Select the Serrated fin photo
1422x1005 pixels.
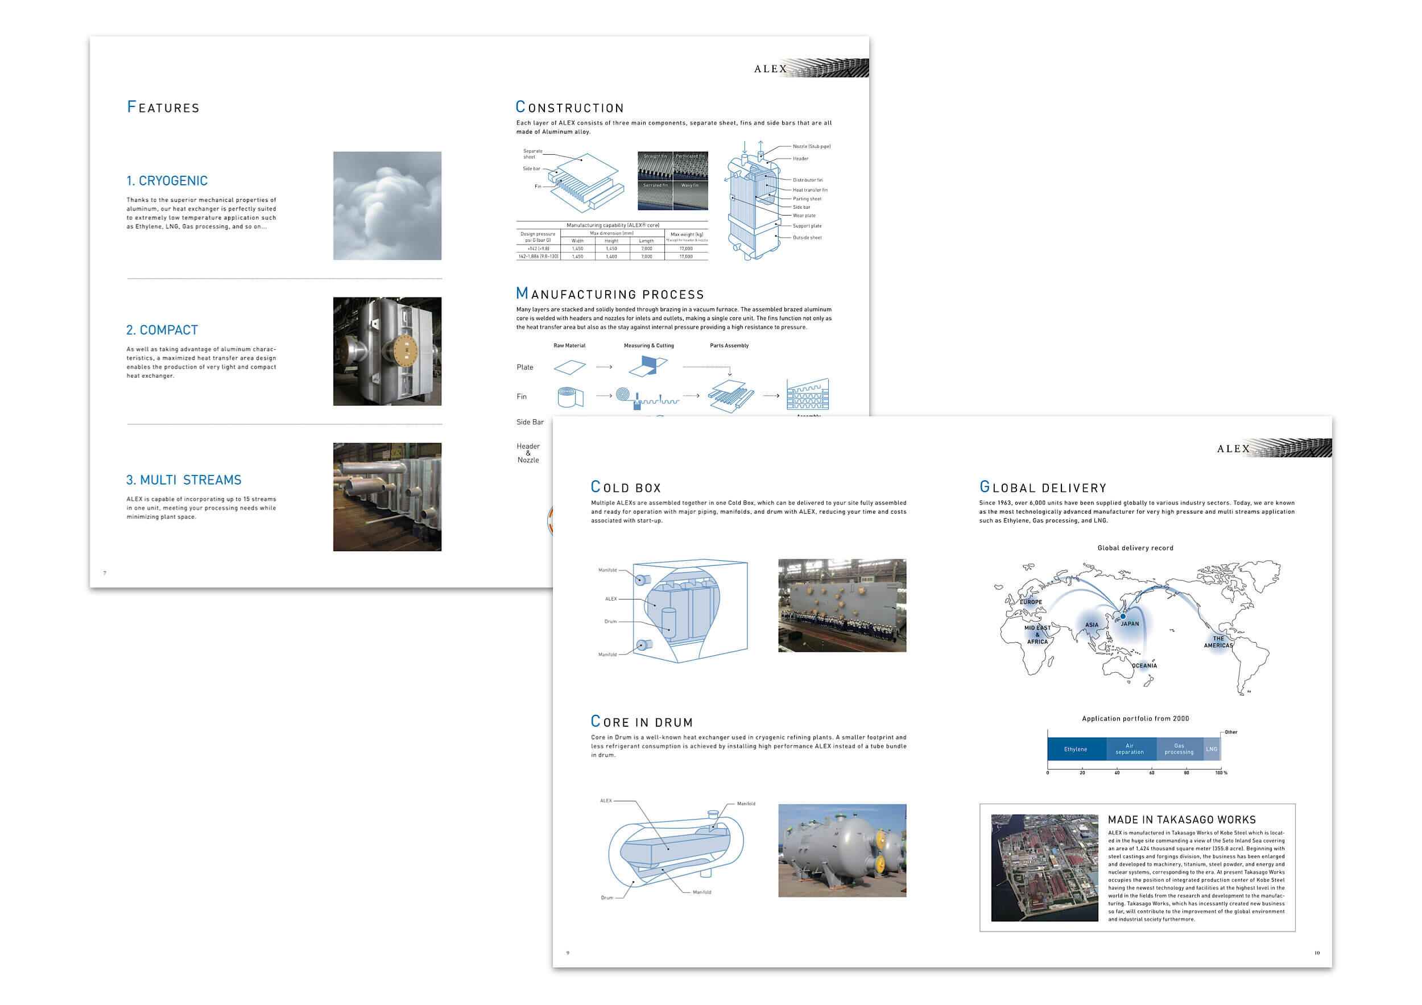(655, 196)
